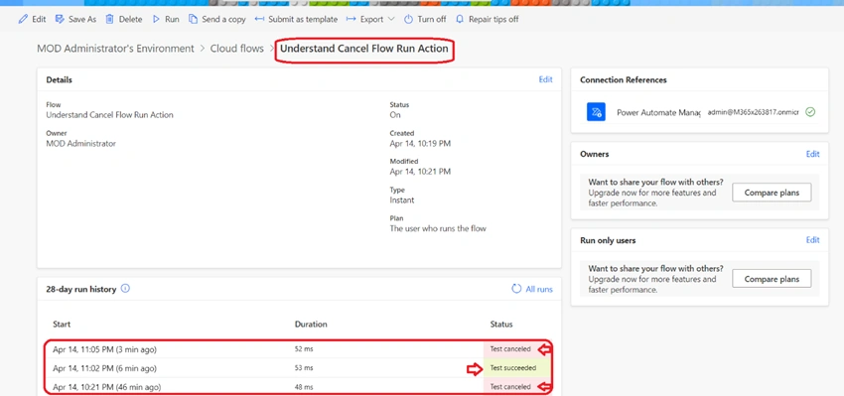
Task: Click the Instant type value
Action: 401,199
